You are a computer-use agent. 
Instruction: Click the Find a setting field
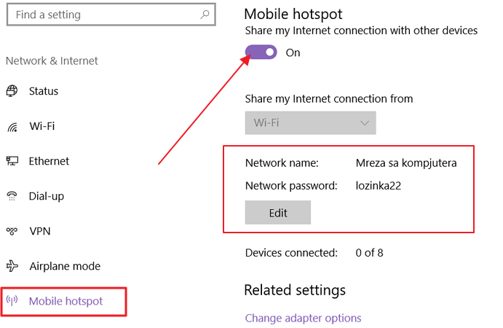[x=111, y=15]
